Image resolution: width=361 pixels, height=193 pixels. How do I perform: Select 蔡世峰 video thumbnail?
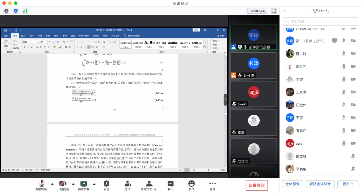point(254,151)
